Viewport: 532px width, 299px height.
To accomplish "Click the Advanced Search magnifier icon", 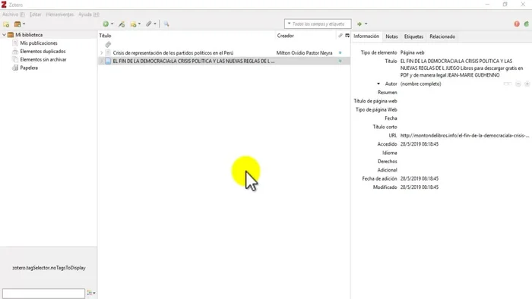I will (166, 24).
